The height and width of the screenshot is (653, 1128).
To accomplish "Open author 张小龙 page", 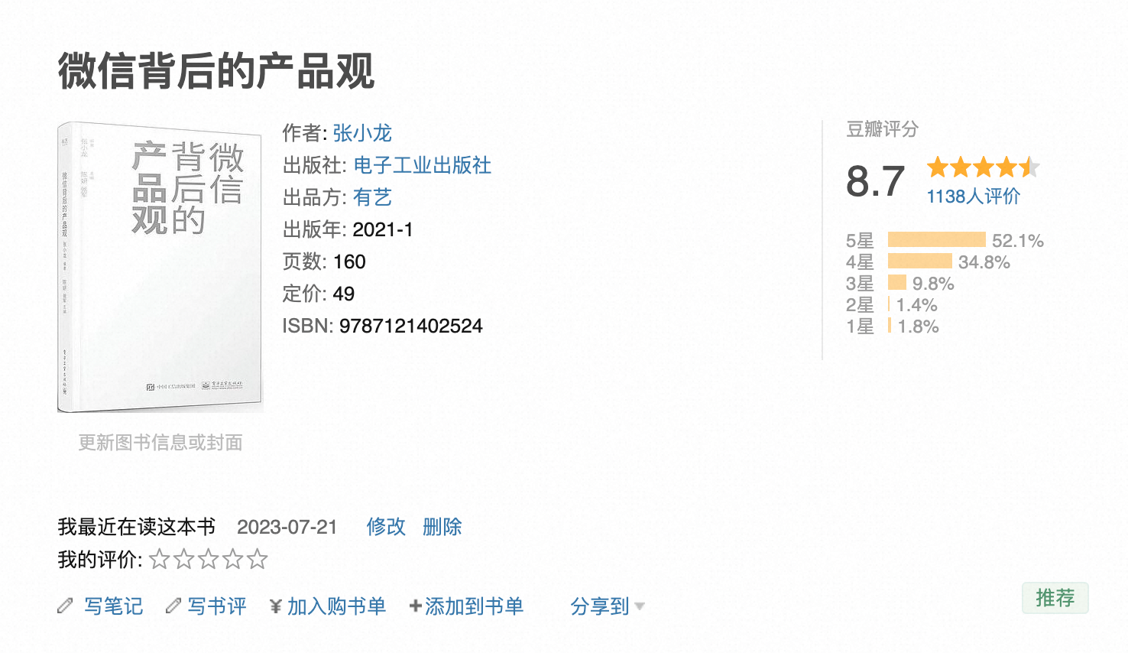I will (362, 133).
